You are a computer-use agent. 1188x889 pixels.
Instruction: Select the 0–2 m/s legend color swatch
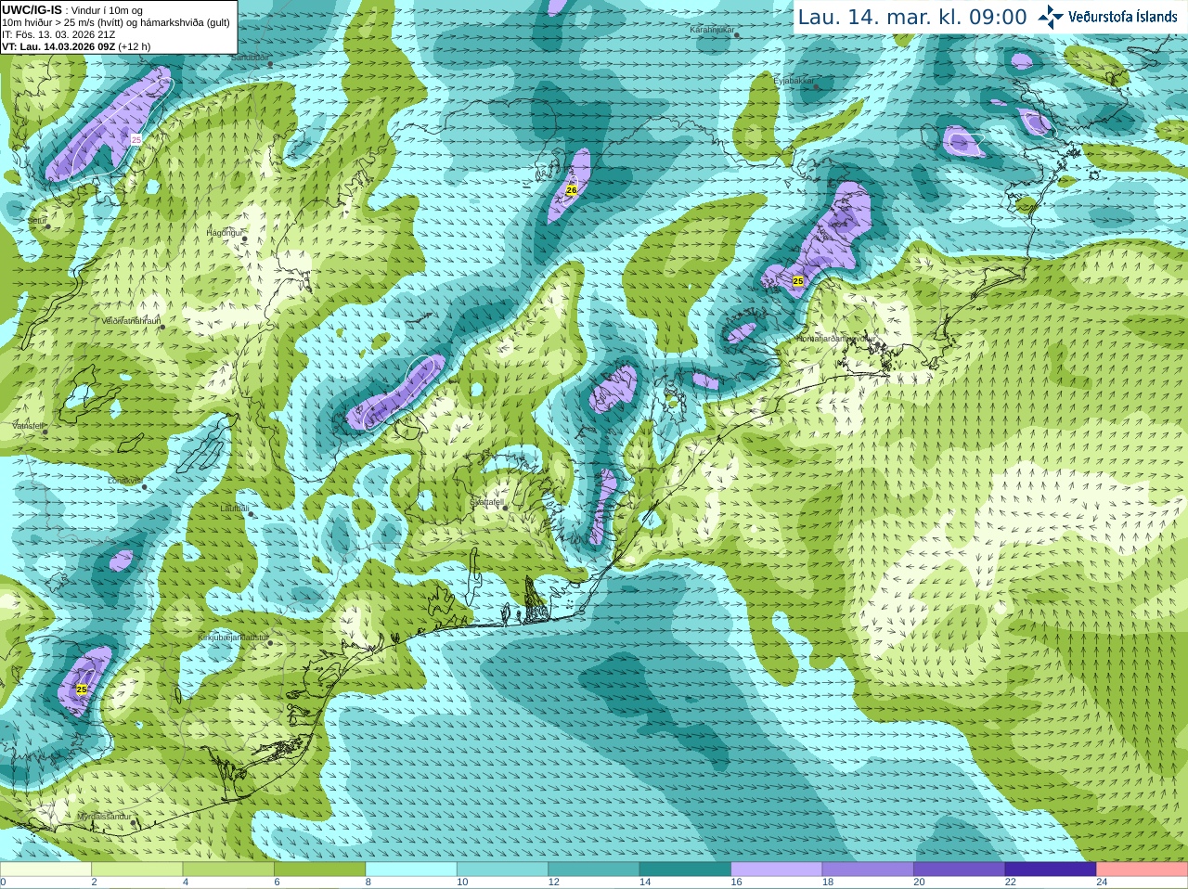click(45, 869)
